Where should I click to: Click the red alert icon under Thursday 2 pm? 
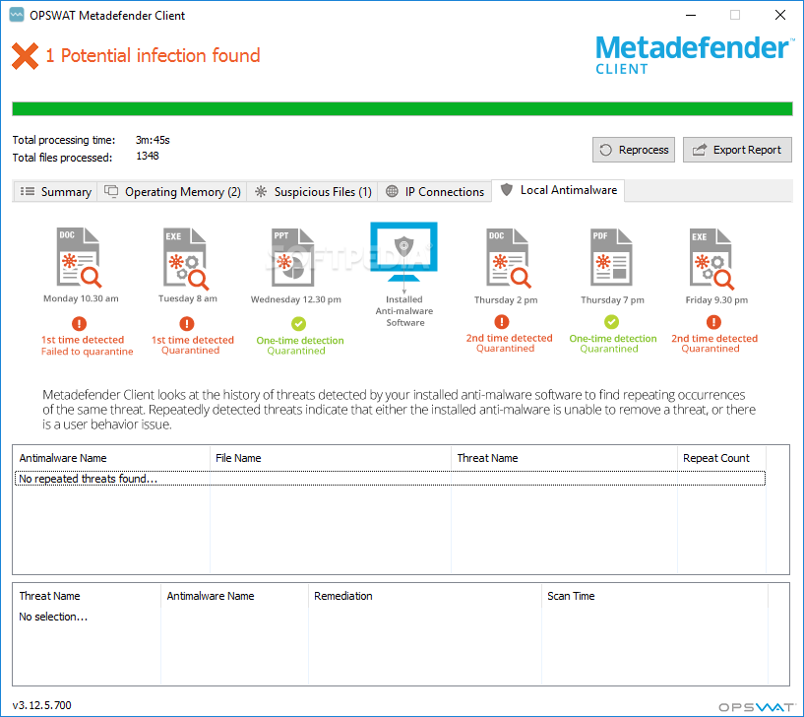tap(502, 322)
